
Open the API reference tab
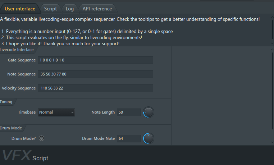(x=97, y=9)
